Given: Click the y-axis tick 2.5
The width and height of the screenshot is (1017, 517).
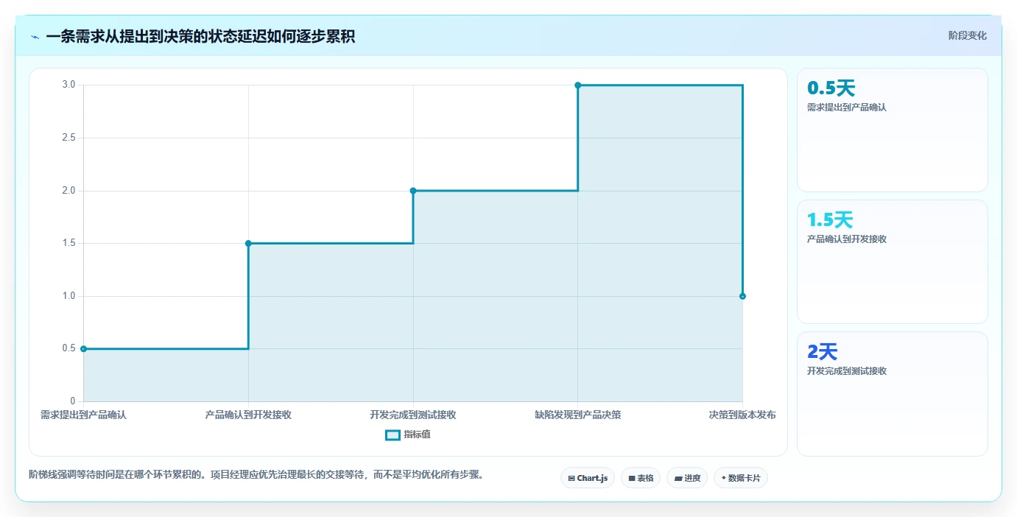Looking at the screenshot, I should pos(69,138).
